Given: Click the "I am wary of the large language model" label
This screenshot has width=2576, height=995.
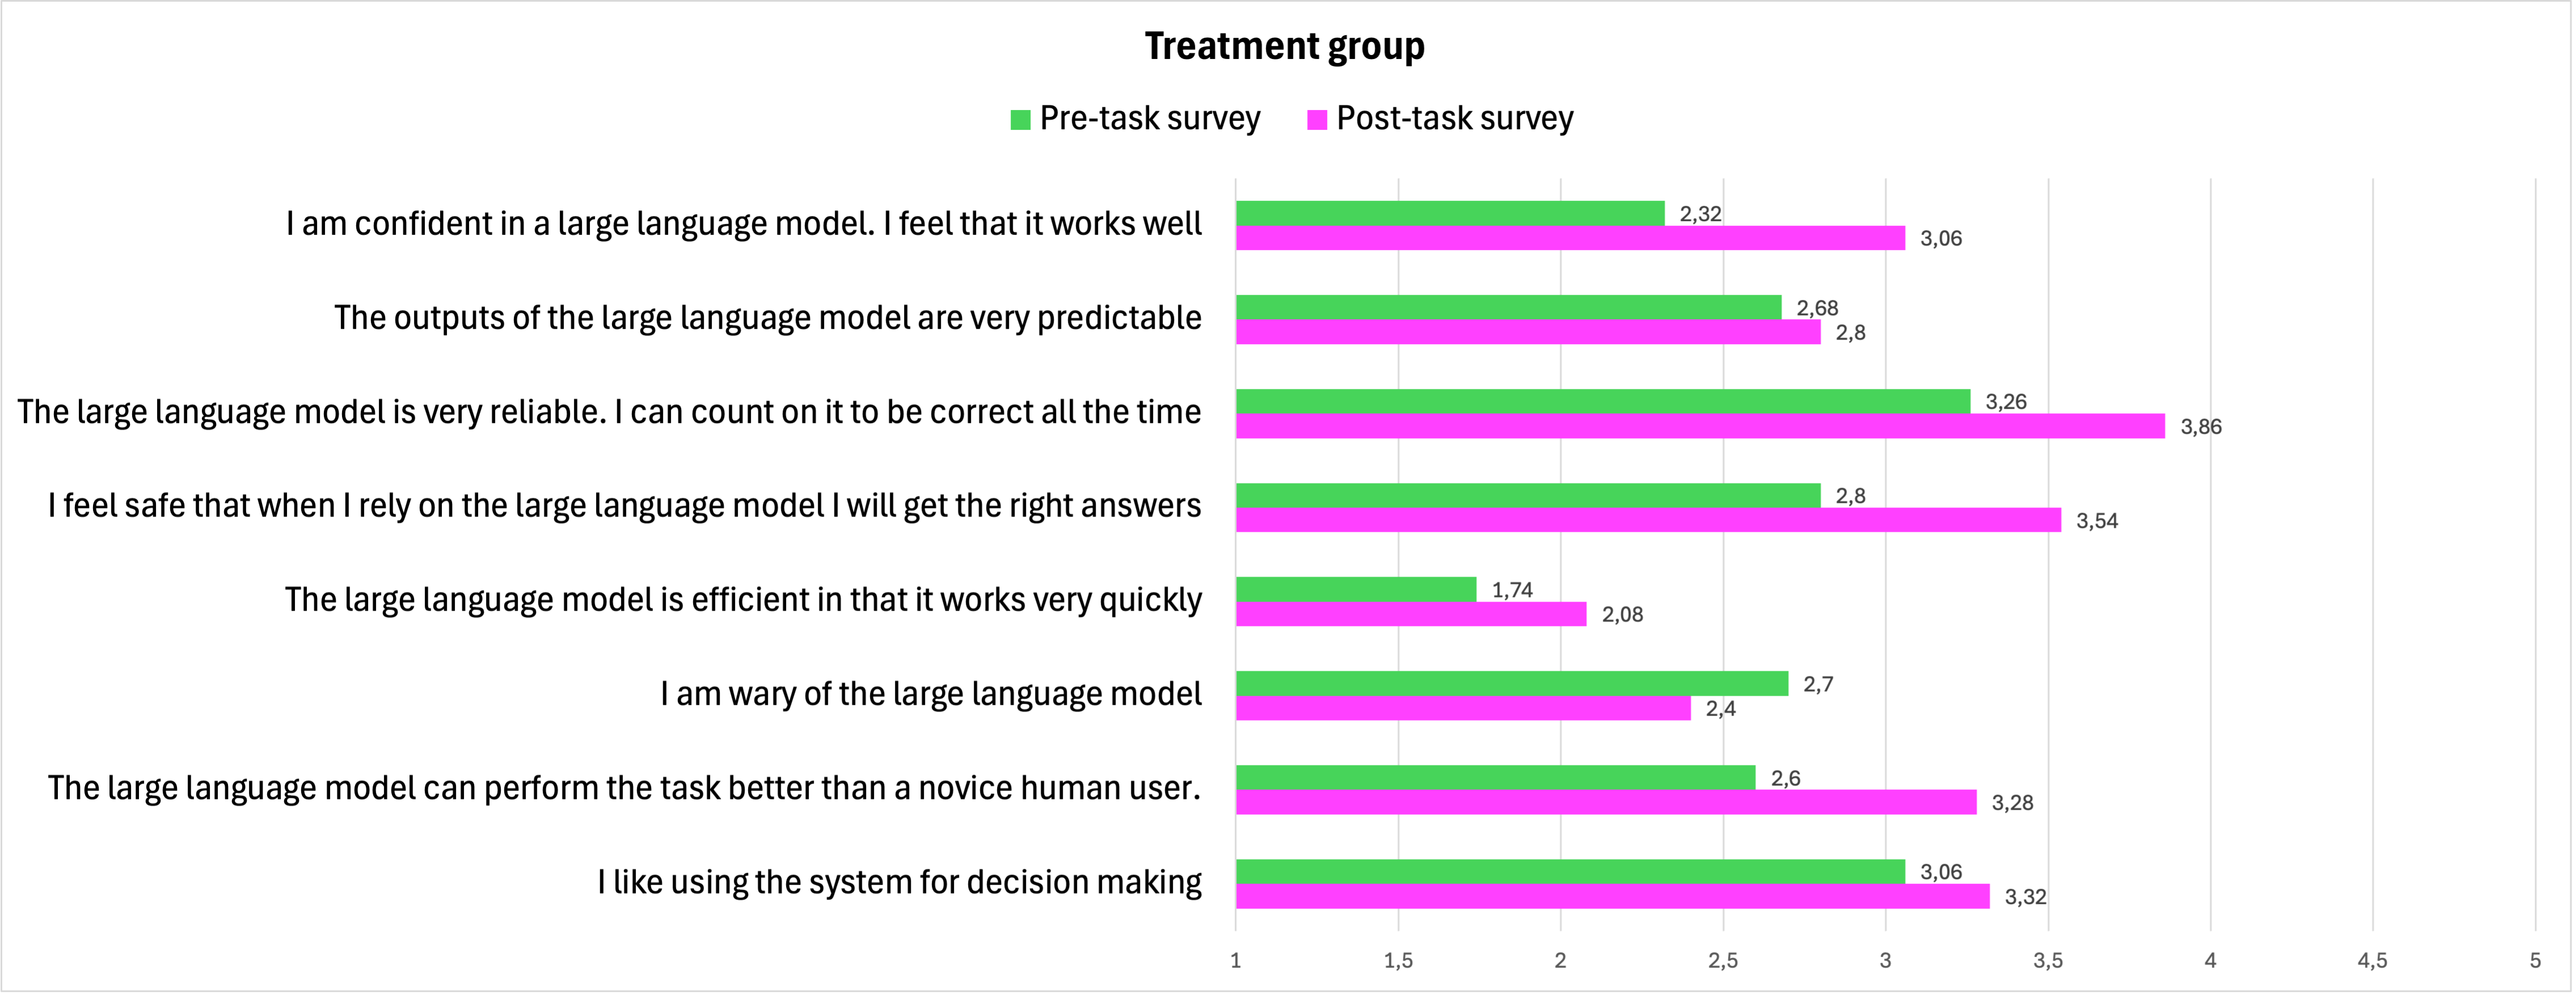Looking at the screenshot, I should [x=930, y=694].
